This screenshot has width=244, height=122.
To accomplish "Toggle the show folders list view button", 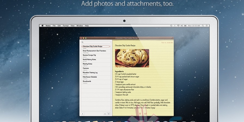I will coord(105,114).
